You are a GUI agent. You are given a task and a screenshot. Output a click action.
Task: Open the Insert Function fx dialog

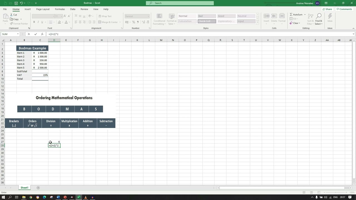[x=42, y=34]
